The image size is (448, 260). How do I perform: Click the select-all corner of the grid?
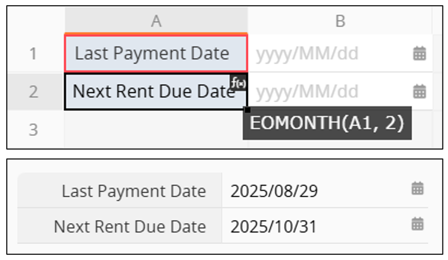(x=35, y=21)
